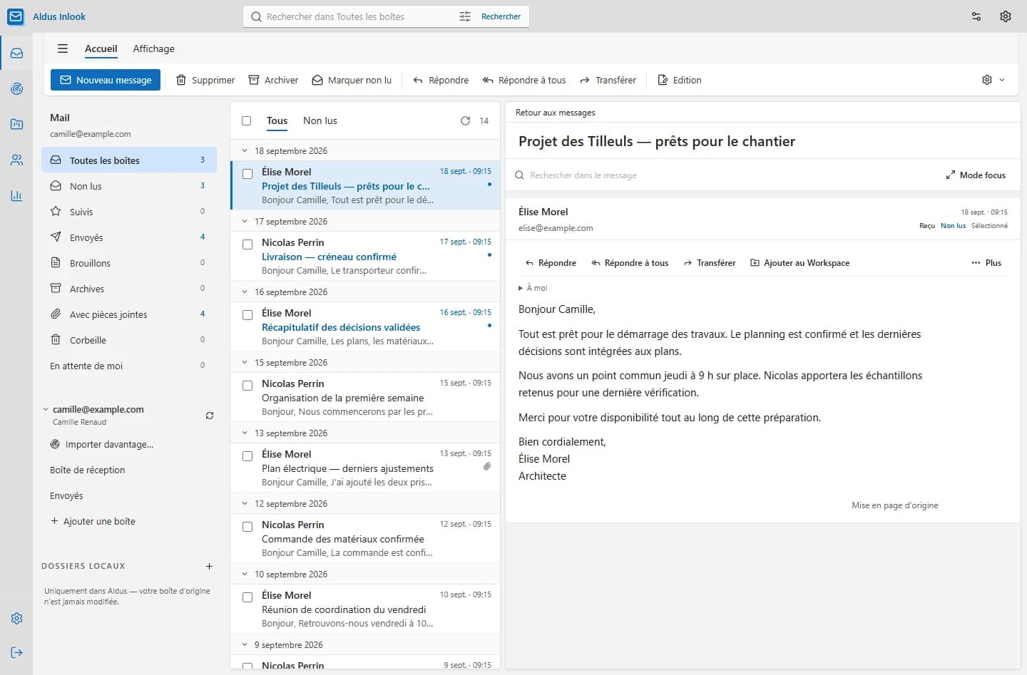Compose with Nouveau message button
Viewport: 1027px width, 675px height.
click(106, 80)
